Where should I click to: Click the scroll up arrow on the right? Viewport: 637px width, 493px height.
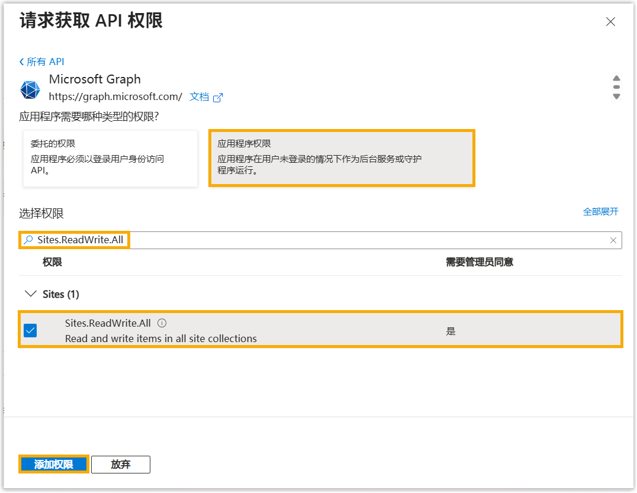click(616, 78)
